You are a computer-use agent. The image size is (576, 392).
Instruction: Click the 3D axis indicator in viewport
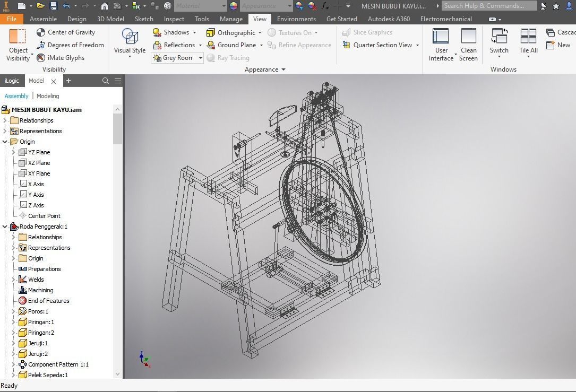145,359
